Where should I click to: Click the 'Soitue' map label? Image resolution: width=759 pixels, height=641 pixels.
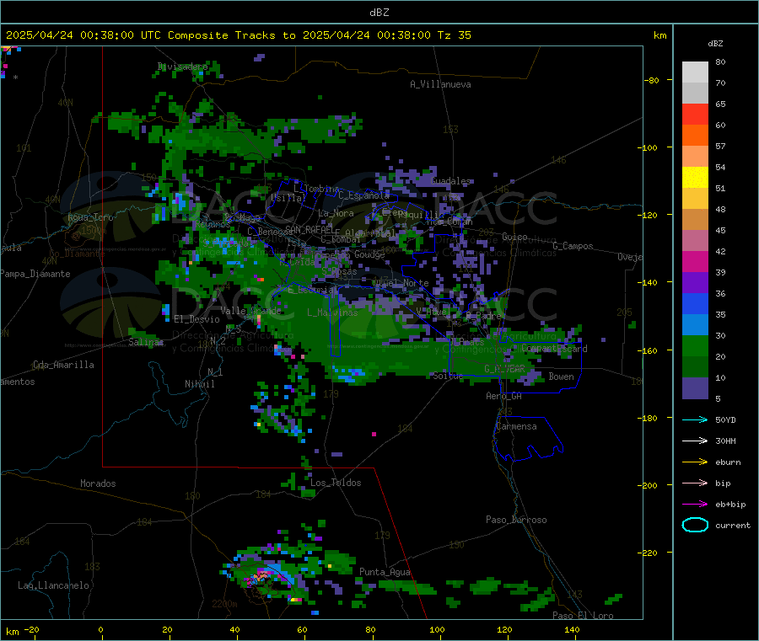[448, 376]
